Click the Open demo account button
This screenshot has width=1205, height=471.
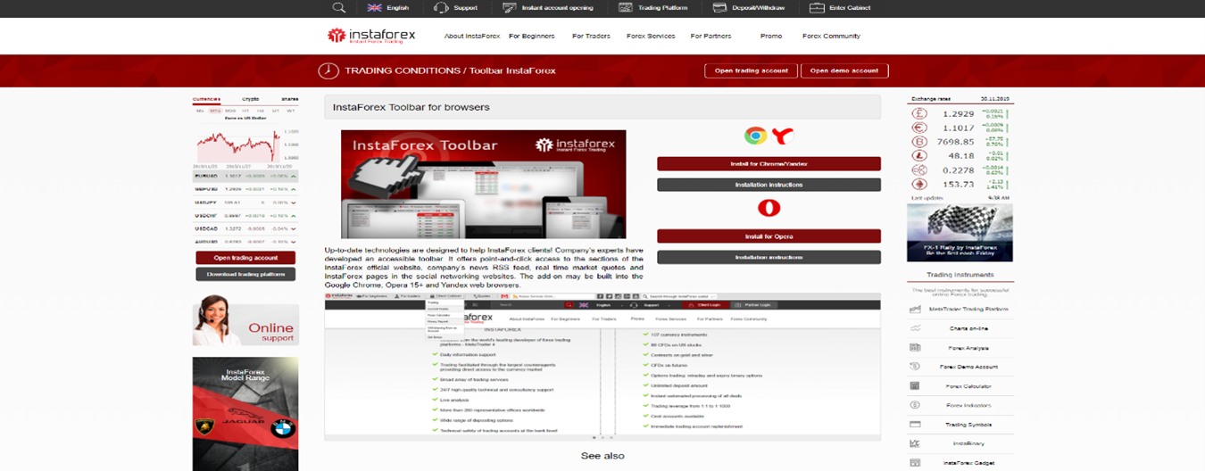pyautogui.click(x=844, y=70)
